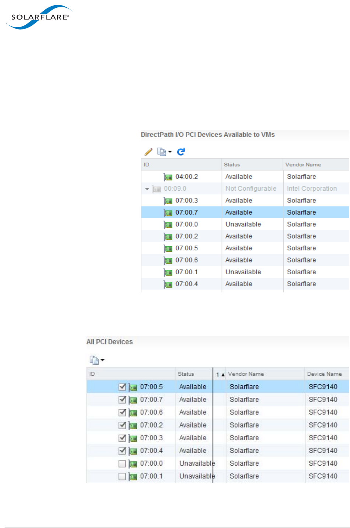350x528 pixels.
Task: Select the 07:00.4 ID text in DirectPath list
Action: (x=187, y=284)
